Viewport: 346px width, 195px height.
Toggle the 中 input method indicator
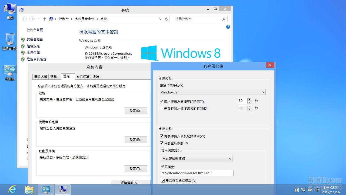tap(317, 190)
